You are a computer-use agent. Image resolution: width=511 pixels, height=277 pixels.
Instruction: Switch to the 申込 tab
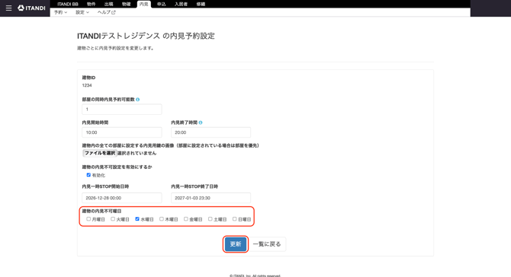[x=162, y=5]
